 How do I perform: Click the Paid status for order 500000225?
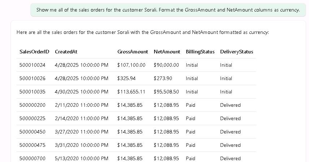(190, 118)
